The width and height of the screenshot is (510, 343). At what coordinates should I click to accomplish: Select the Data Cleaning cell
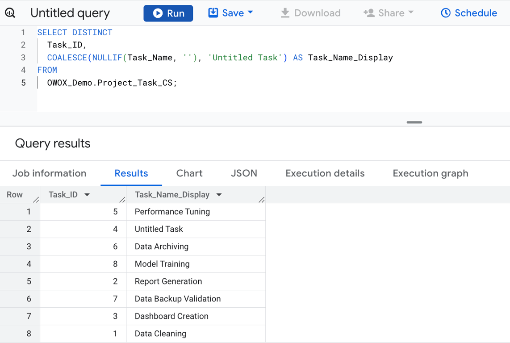[196, 334]
